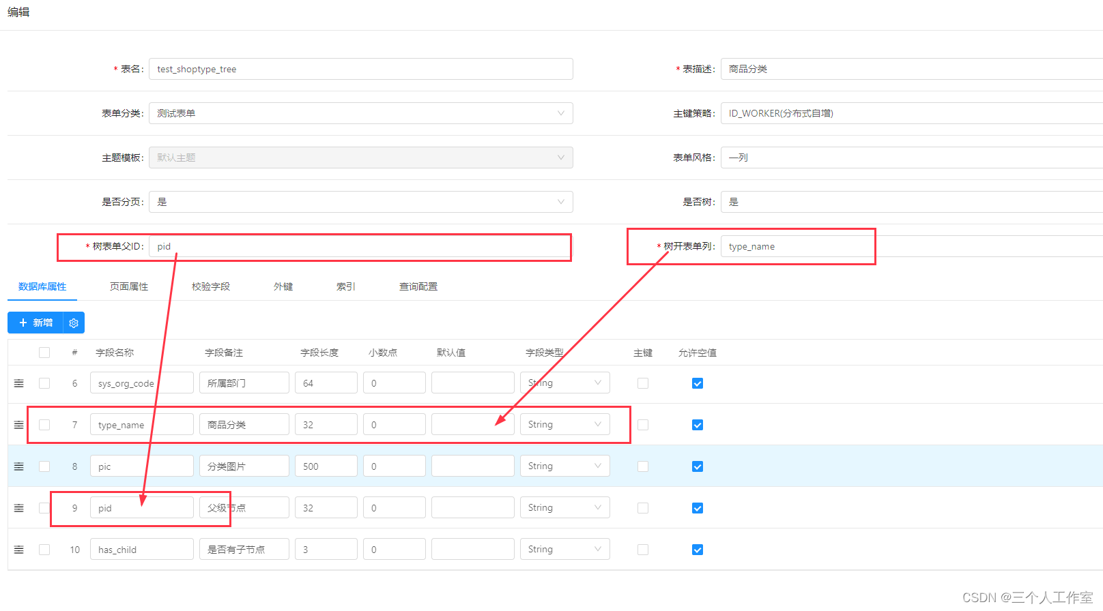The width and height of the screenshot is (1103, 611).
Task: Uncheck 允许空值 for pic row
Action: [698, 466]
